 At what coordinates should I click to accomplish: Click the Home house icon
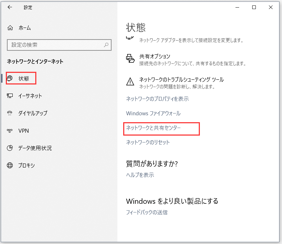pyautogui.click(x=10, y=28)
